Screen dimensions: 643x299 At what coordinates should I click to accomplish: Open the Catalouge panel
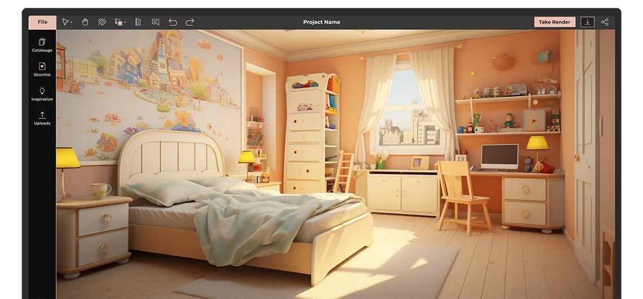[42, 45]
